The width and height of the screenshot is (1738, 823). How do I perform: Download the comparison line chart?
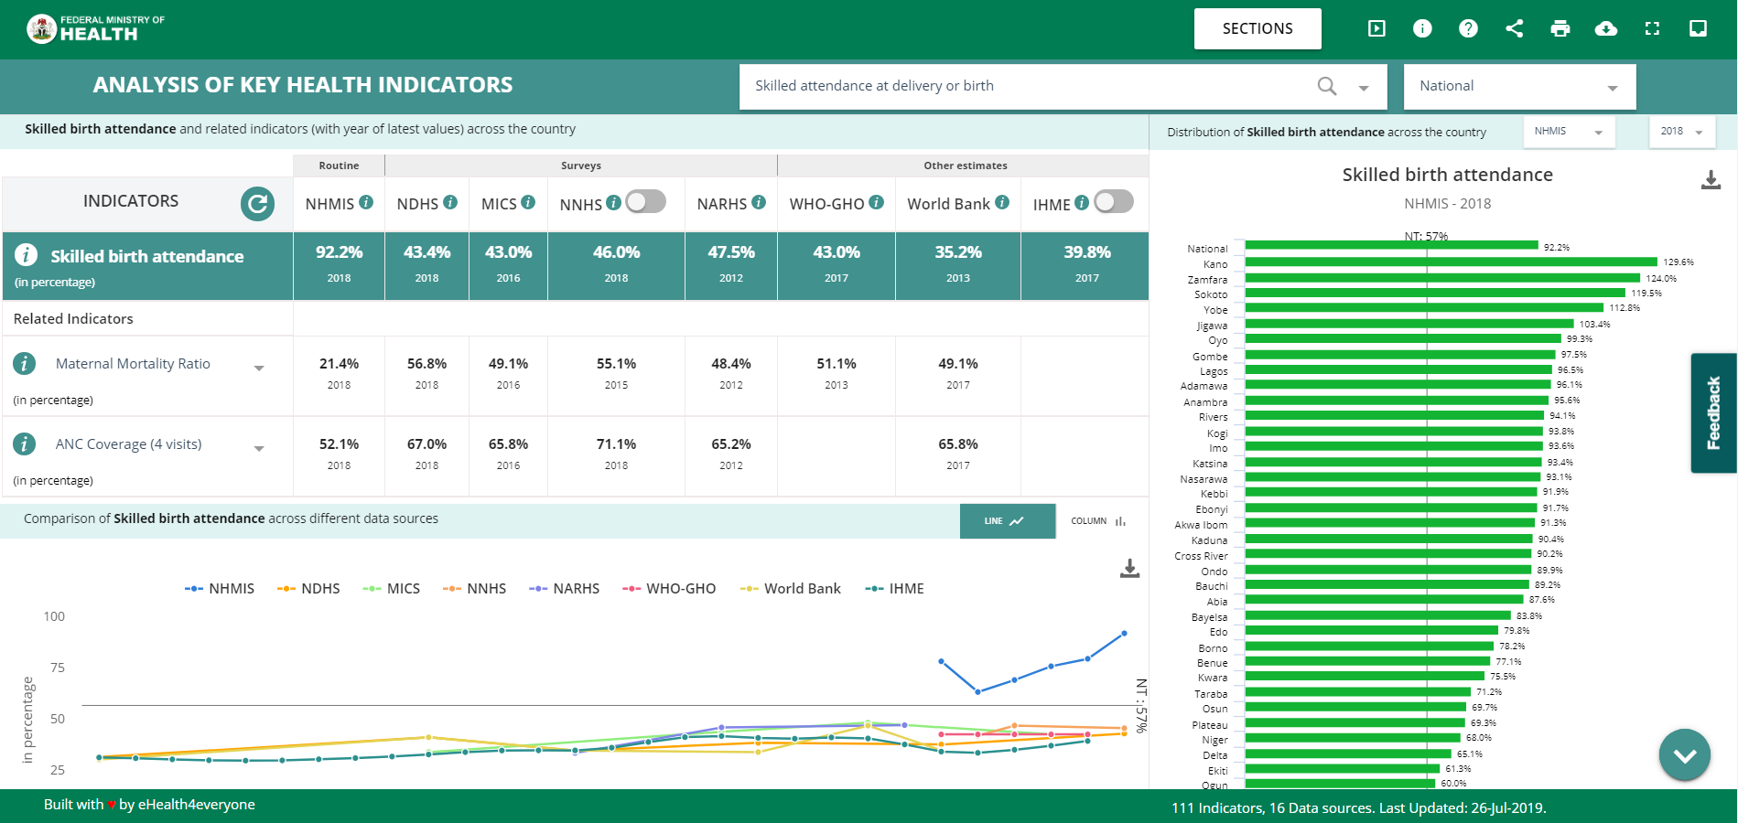click(1130, 569)
